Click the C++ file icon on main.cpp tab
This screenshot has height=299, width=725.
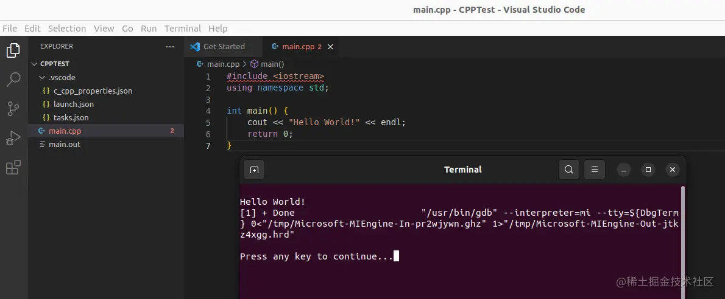point(275,47)
